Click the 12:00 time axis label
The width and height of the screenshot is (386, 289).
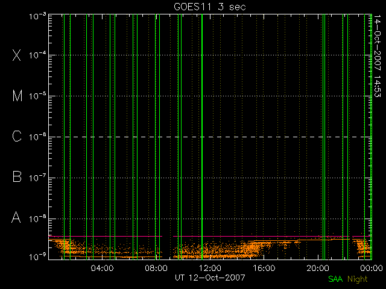210,268
